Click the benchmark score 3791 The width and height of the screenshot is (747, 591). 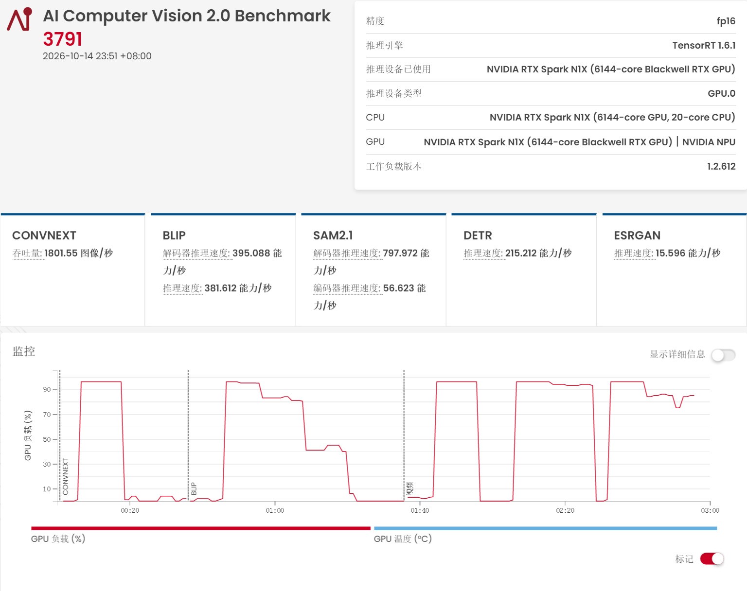63,39
